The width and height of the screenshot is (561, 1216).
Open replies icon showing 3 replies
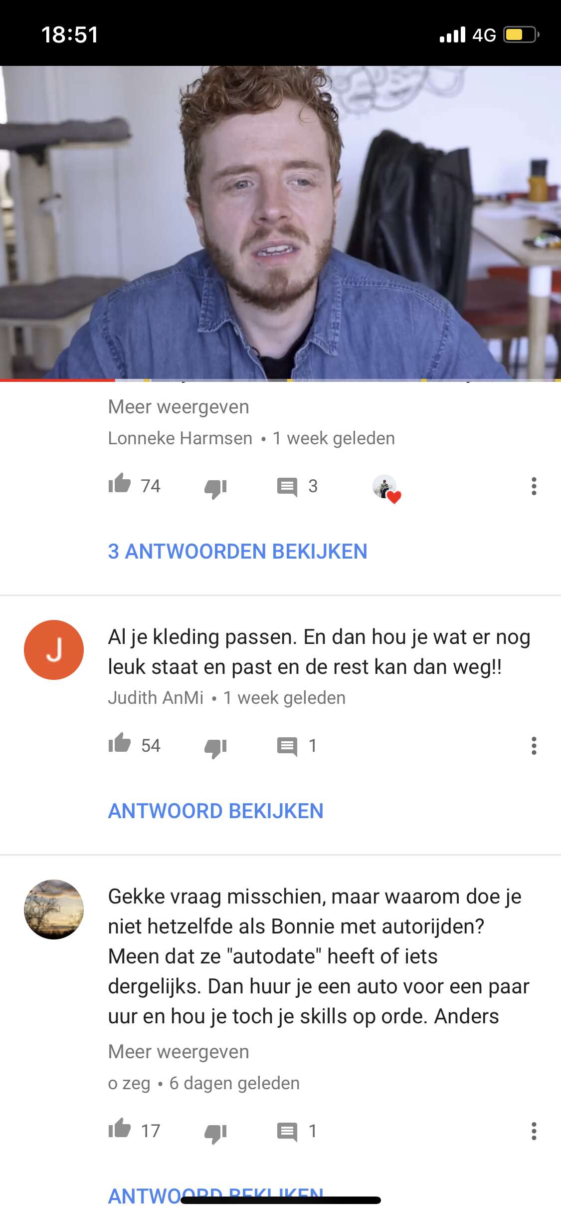(287, 487)
